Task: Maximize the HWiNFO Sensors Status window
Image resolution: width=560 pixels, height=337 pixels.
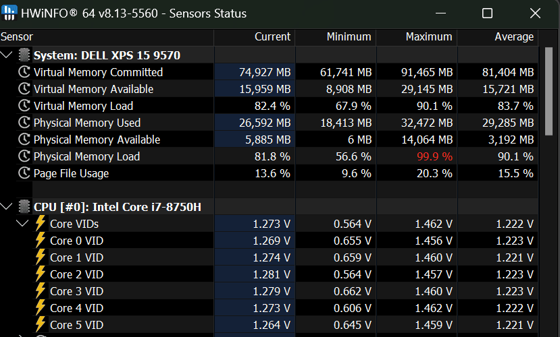Action: click(x=487, y=13)
